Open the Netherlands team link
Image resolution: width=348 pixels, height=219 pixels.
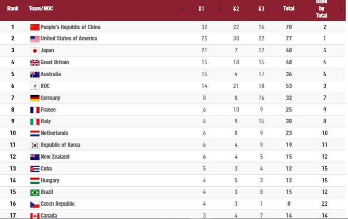54,133
